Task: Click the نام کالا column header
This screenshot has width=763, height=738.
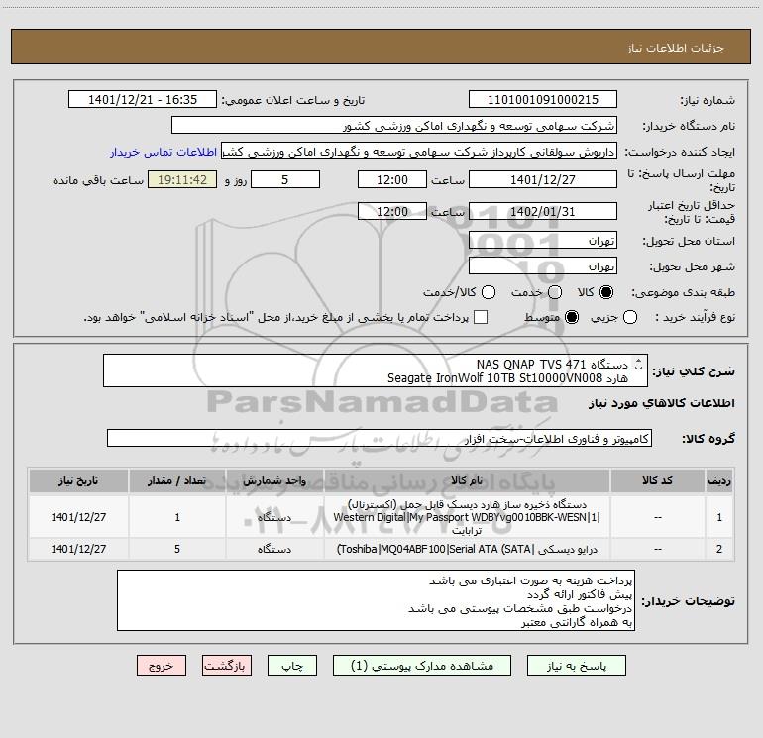Action: (x=467, y=481)
